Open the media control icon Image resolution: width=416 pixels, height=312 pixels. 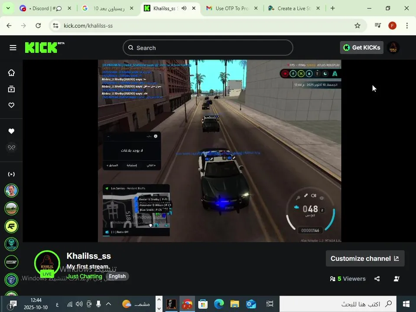378,26
